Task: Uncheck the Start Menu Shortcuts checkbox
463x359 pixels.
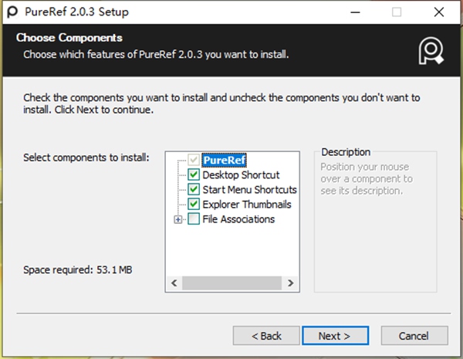Action: [x=193, y=190]
